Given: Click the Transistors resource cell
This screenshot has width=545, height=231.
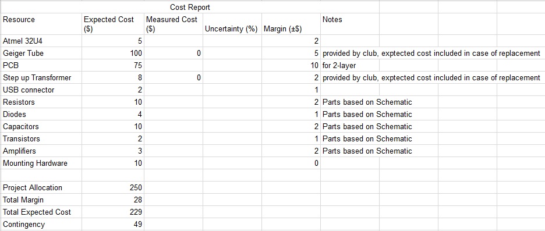Looking at the screenshot, I should tap(41, 138).
